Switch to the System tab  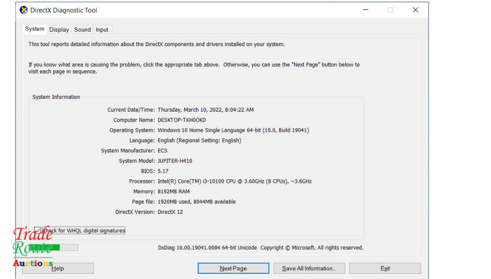point(35,29)
